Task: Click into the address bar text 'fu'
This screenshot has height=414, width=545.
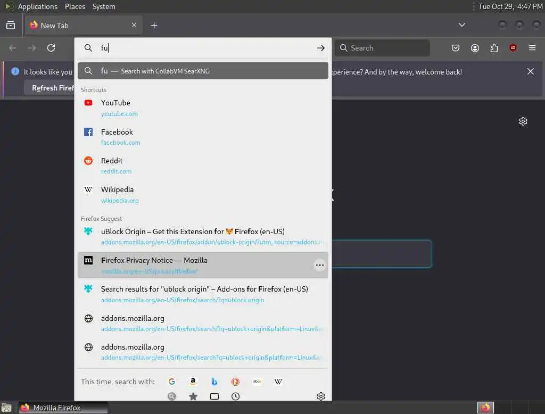Action: 104,48
